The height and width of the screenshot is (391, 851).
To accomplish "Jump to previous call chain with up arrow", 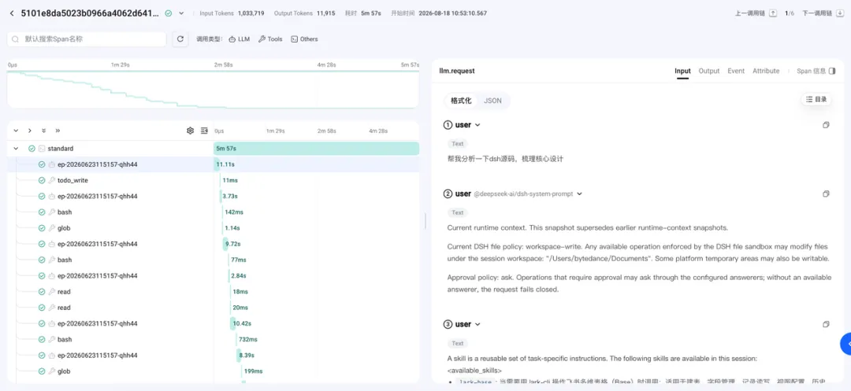I will coord(773,13).
